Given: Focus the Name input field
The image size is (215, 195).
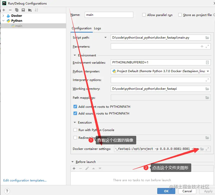Looking at the screenshot, I should [x=109, y=15].
